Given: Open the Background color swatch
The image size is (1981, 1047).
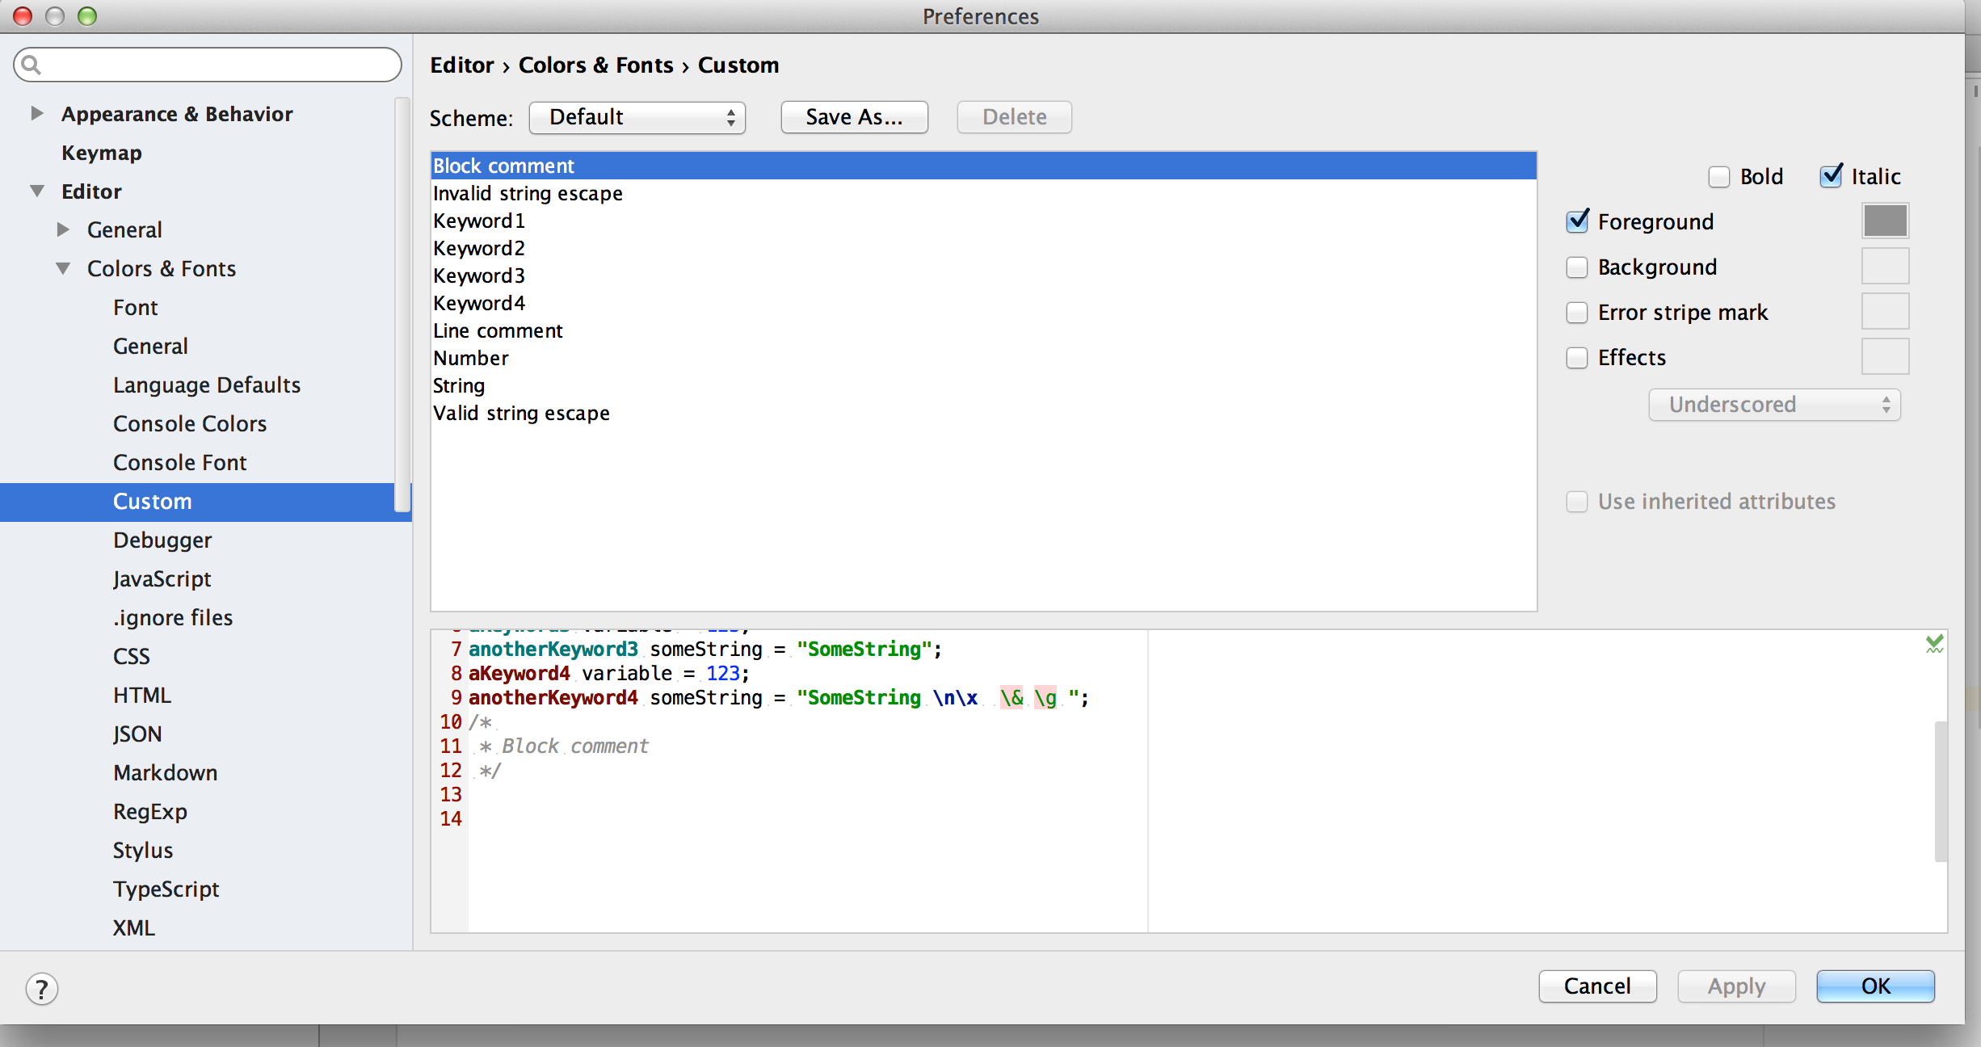Looking at the screenshot, I should [1886, 267].
